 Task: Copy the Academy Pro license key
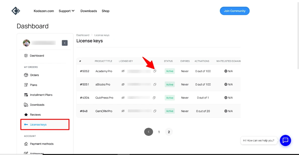pos(155,71)
